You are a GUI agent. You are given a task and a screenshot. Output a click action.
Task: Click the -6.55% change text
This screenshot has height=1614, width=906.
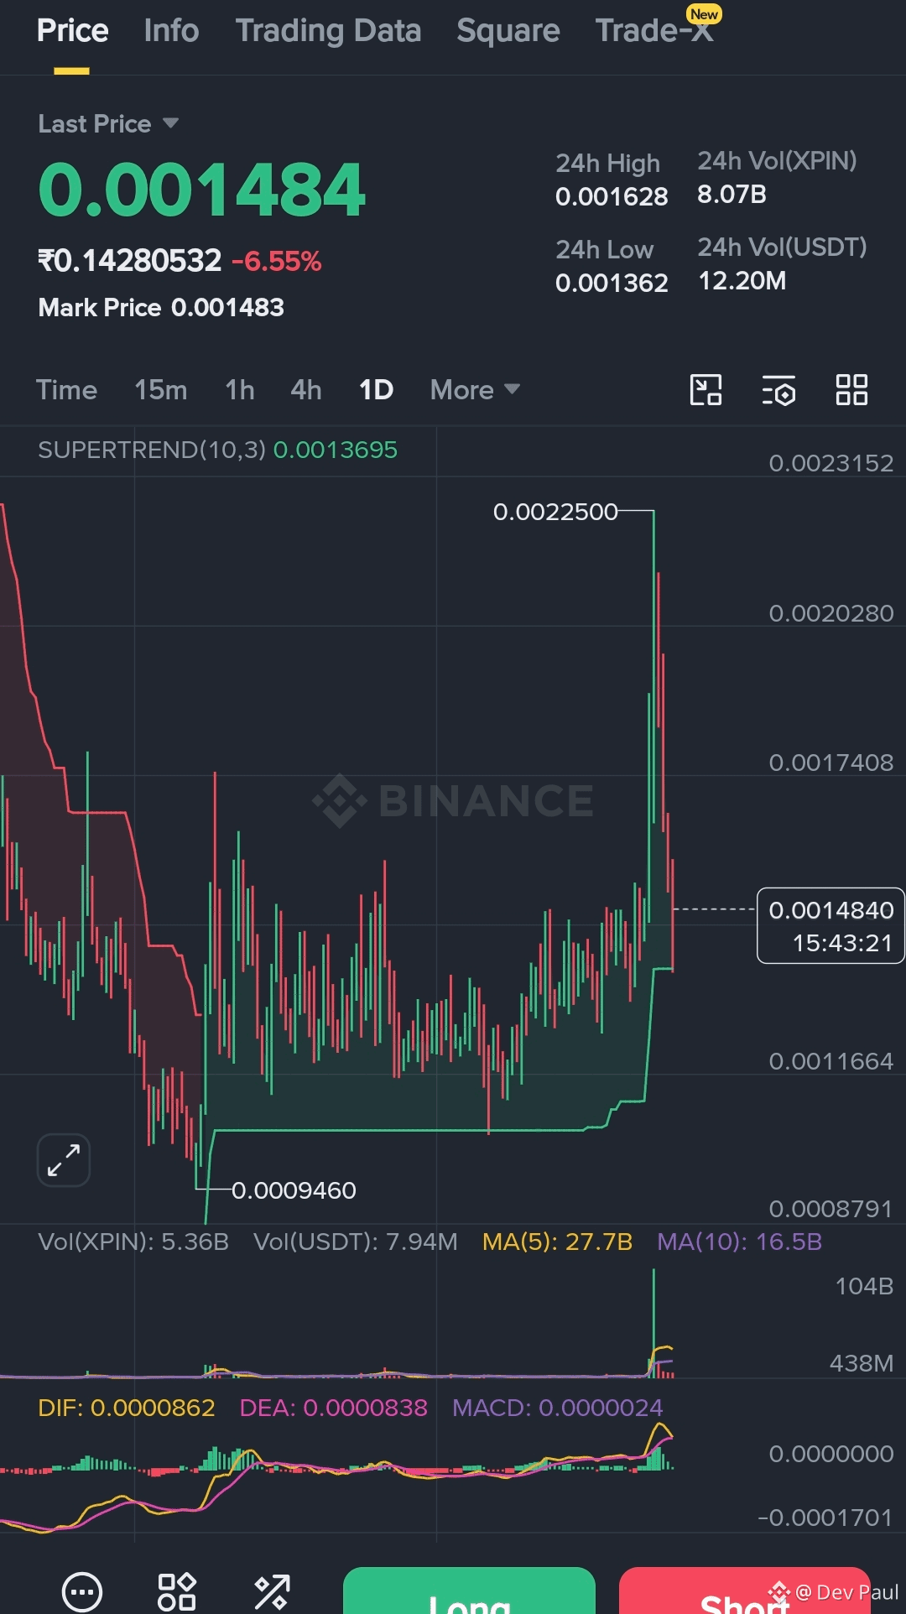277,262
